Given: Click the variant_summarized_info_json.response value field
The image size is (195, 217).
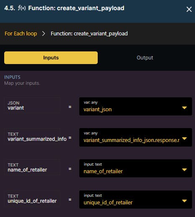Looking at the screenshot, I should 135,137.
